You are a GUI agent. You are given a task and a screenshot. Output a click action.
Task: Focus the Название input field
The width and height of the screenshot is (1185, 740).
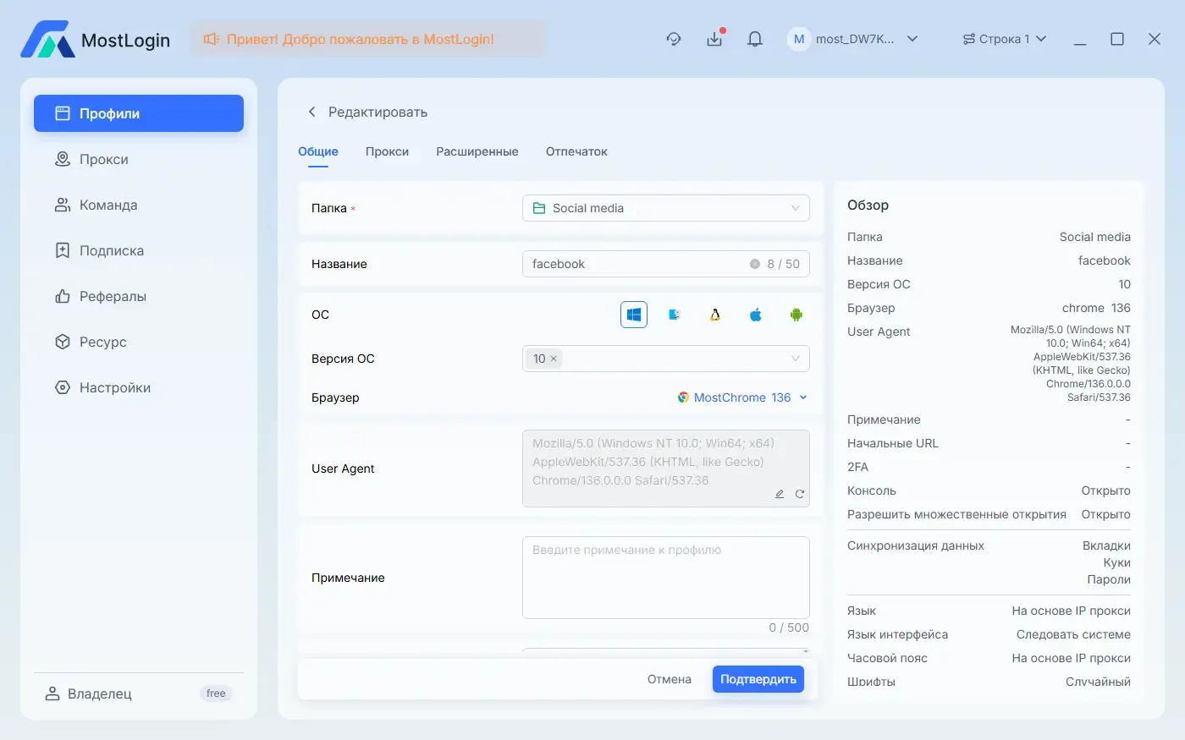(666, 264)
